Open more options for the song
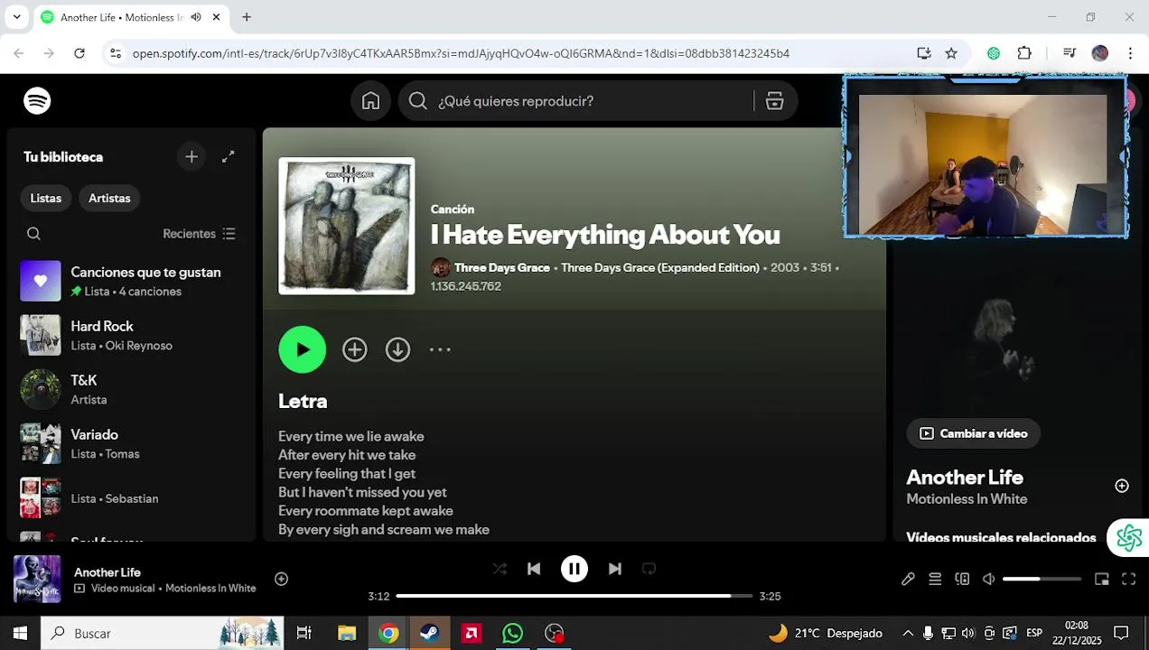Viewport: 1149px width, 650px height. (440, 349)
